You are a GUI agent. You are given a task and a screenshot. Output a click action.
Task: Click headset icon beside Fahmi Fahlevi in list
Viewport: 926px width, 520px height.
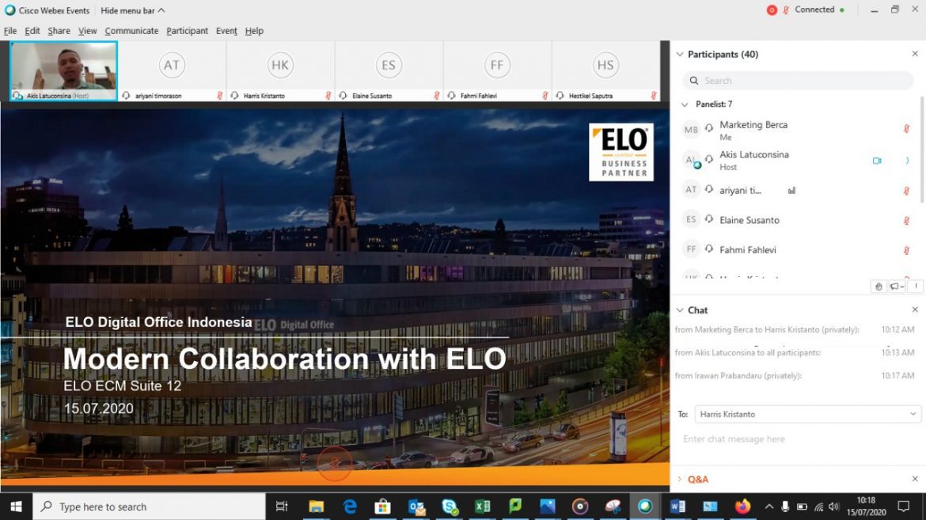pyautogui.click(x=708, y=249)
